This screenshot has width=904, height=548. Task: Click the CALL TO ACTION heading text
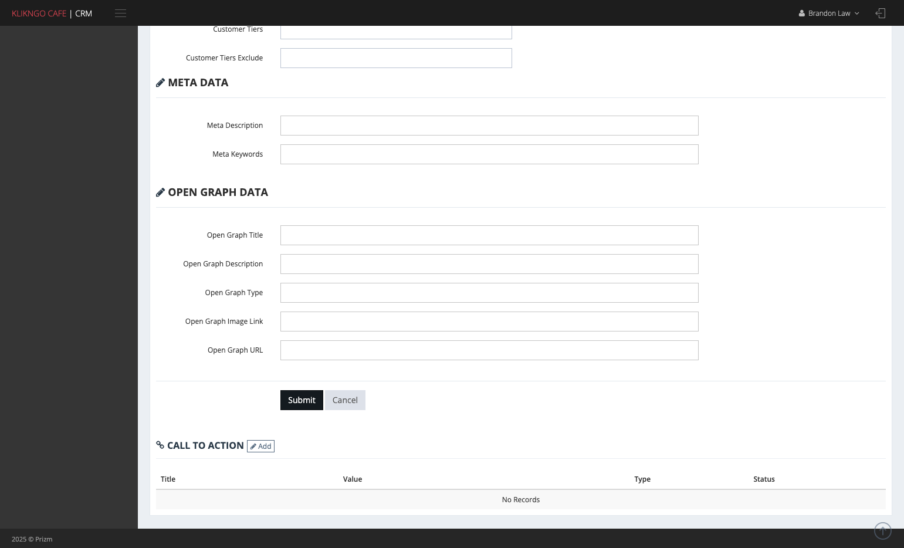tap(205, 446)
